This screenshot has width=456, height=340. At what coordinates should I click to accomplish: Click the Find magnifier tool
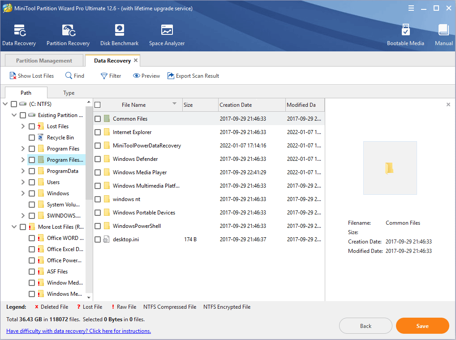(75, 76)
